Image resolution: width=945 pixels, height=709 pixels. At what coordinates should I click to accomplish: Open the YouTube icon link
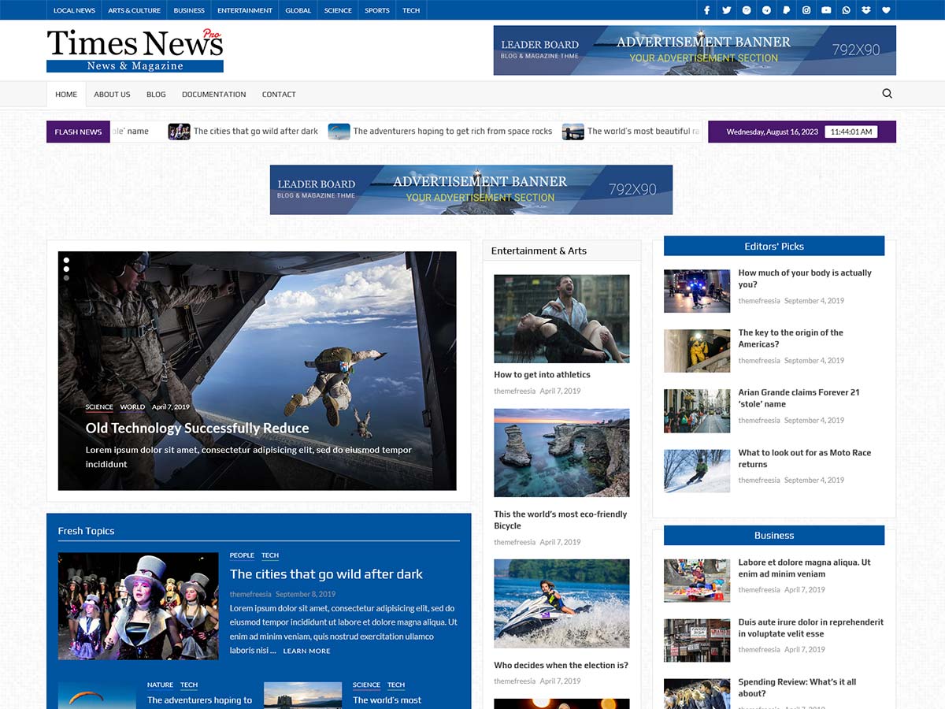[x=826, y=10]
